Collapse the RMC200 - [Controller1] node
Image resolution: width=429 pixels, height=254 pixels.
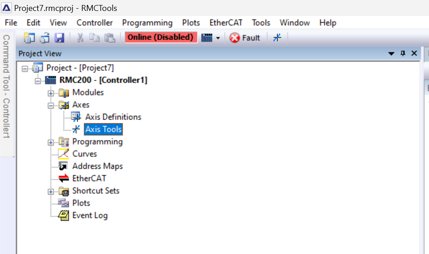point(38,81)
